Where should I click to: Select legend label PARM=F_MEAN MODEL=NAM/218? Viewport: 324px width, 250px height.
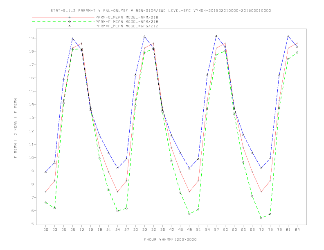click(x=127, y=22)
